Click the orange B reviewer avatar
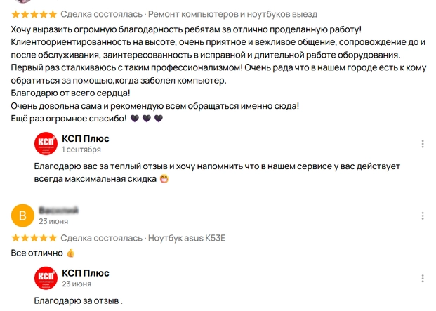Image resolution: width=436 pixels, height=311 pixels. [x=23, y=216]
